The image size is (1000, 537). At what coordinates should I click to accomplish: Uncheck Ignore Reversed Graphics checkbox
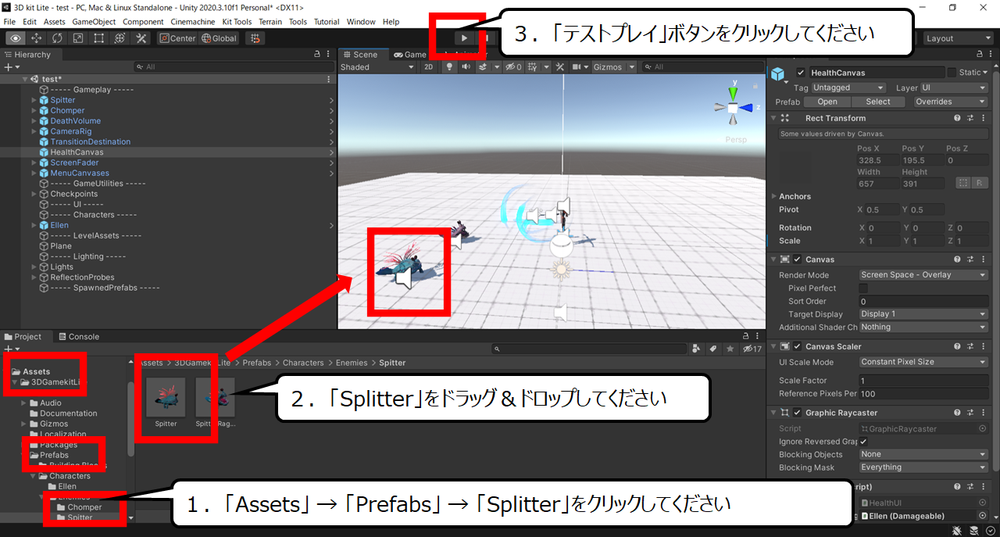863,442
